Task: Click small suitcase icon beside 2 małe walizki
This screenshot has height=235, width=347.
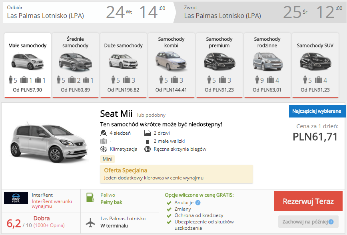Action: pos(148,141)
